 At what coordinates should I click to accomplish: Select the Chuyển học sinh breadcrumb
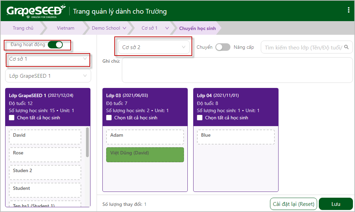(197, 28)
